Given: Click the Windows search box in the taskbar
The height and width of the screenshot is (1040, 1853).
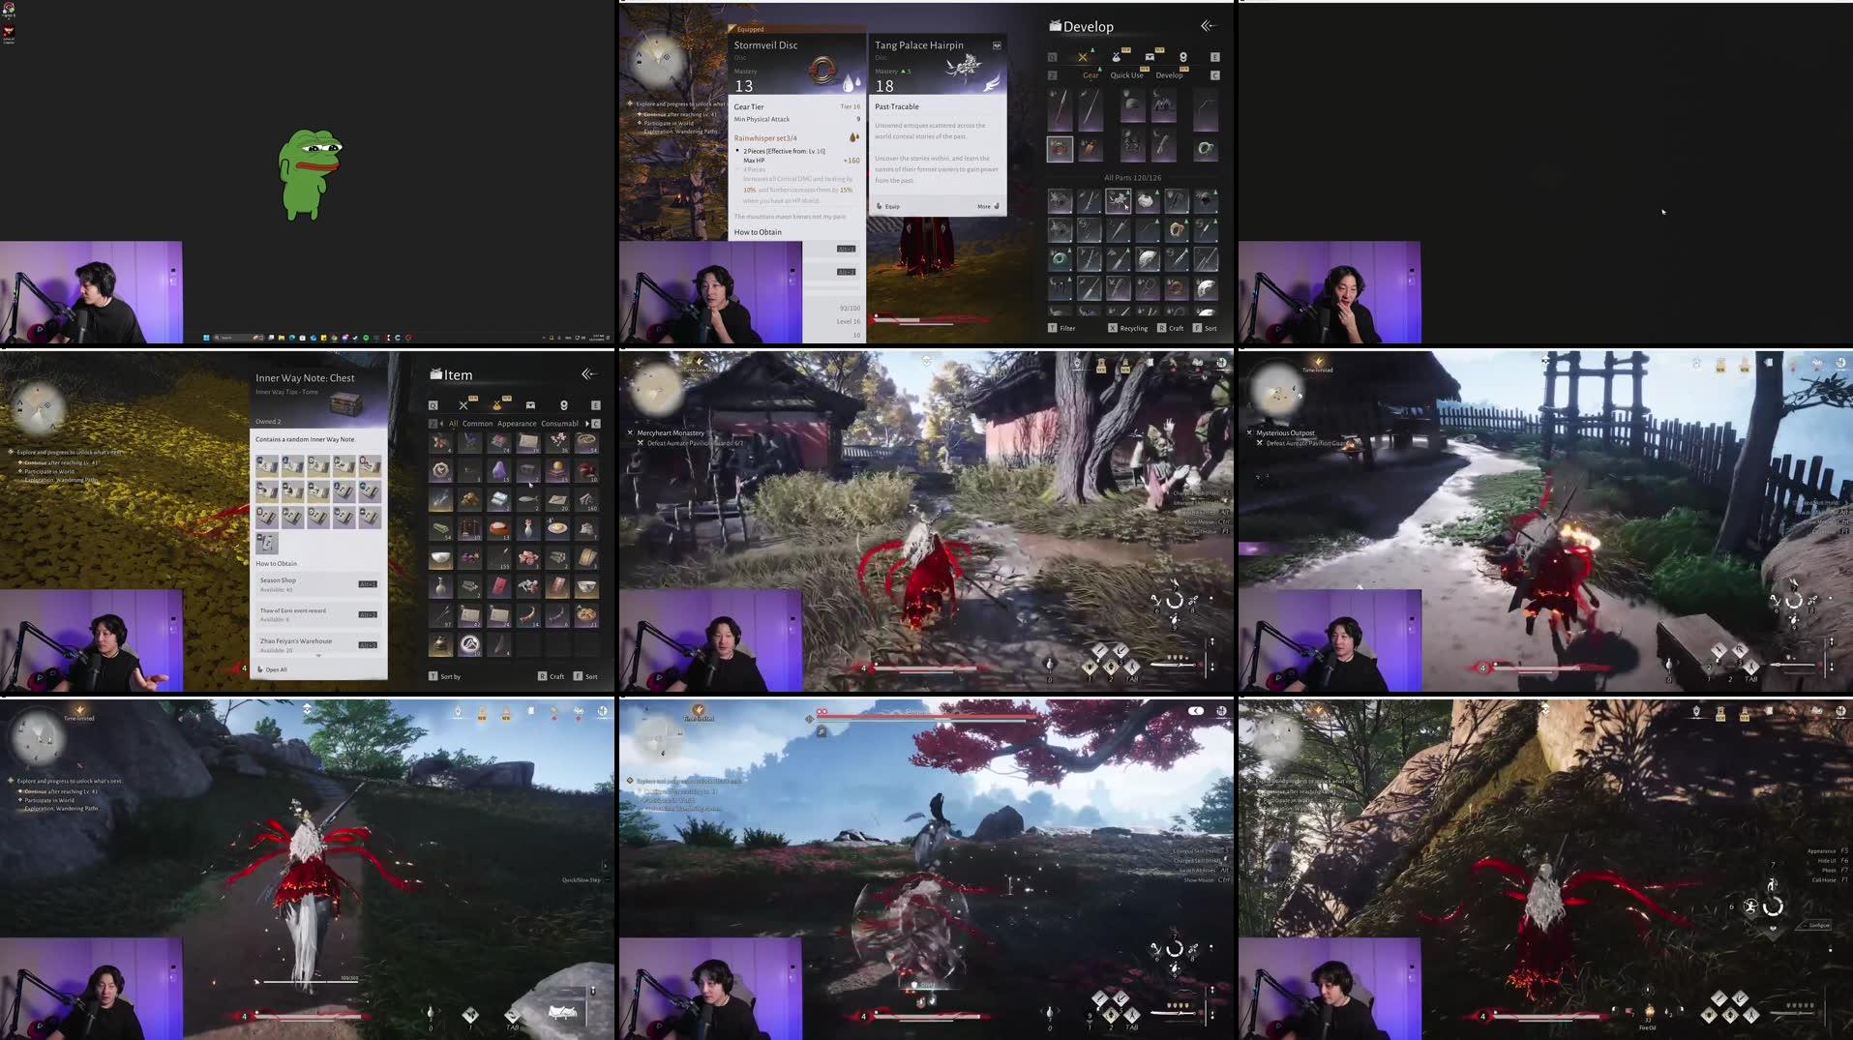Looking at the screenshot, I should (231, 339).
